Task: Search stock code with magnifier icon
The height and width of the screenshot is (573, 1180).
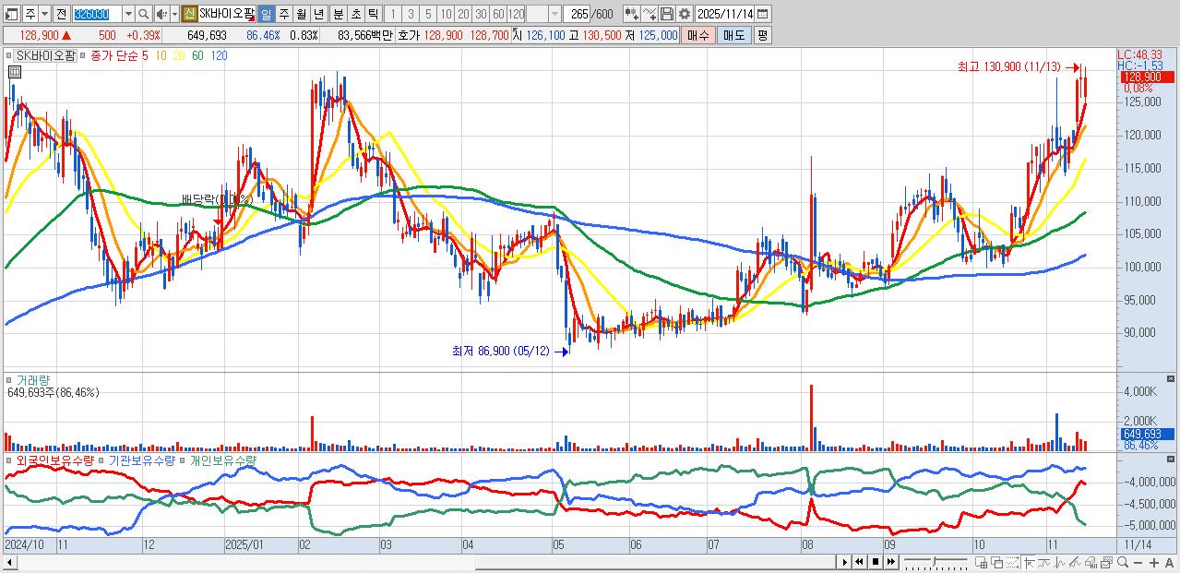Action: (143, 15)
